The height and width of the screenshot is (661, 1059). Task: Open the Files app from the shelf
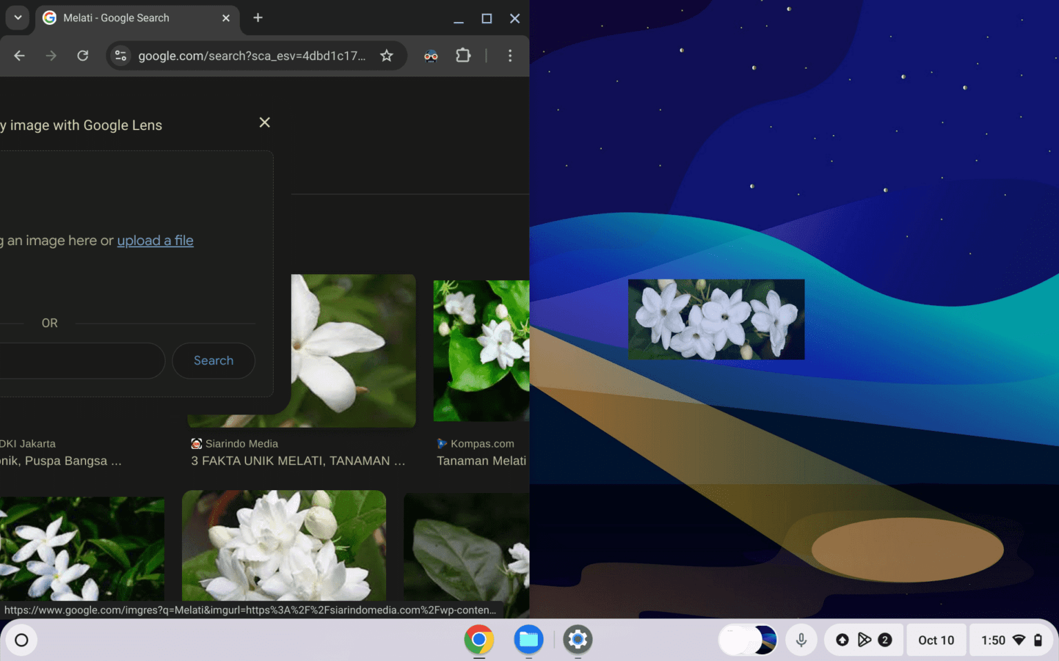528,640
